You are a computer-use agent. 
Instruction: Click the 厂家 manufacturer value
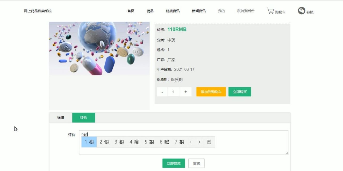click(x=171, y=60)
